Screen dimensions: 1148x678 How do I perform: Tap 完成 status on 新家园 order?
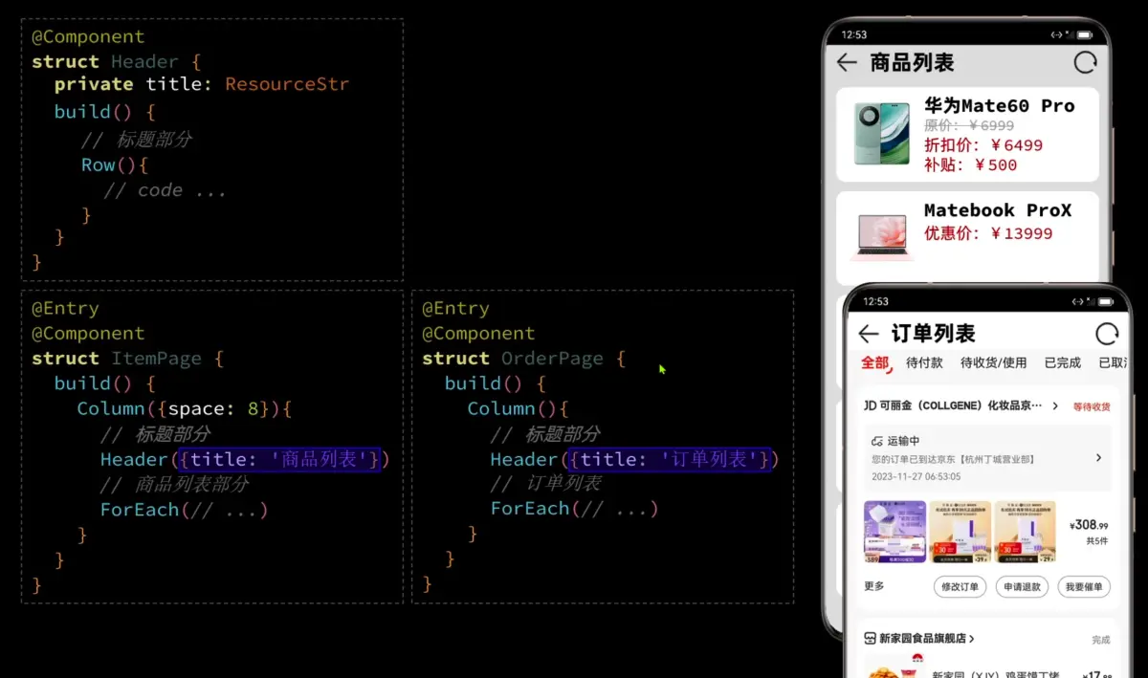coord(1101,640)
